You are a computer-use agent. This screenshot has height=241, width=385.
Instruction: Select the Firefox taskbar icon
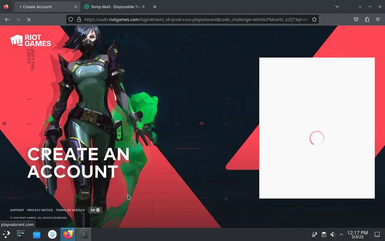68,234
